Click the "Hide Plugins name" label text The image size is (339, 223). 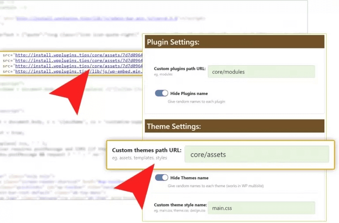[189, 94]
